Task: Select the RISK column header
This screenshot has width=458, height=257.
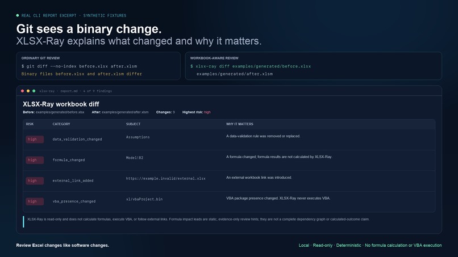Action: [x=30, y=124]
